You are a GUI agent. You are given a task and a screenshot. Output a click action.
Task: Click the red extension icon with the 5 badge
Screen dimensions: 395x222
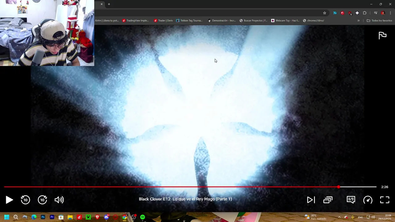pos(350,13)
